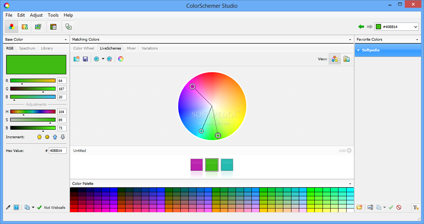Open the hex color combo box dropdown
424x224 pixels.
pos(415,27)
